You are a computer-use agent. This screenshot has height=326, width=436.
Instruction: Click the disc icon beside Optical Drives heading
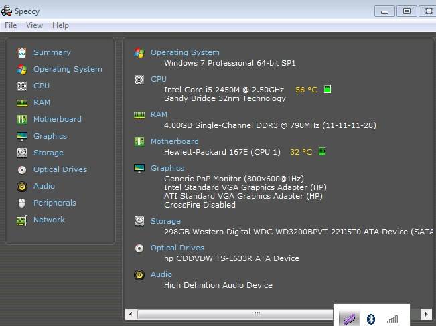(139, 248)
